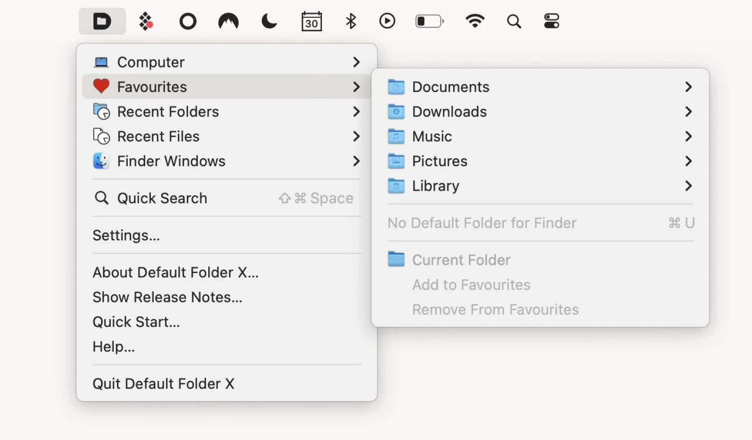Expand the Finder Windows submenu chevron

pyautogui.click(x=356, y=161)
